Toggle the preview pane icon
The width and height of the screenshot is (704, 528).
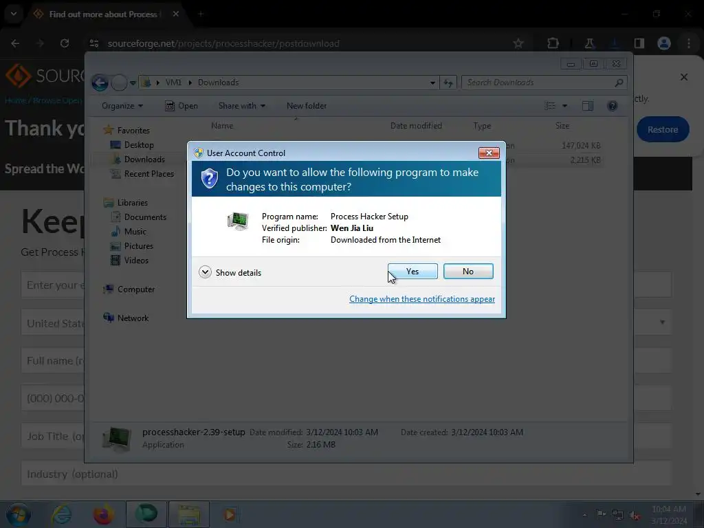(x=587, y=106)
